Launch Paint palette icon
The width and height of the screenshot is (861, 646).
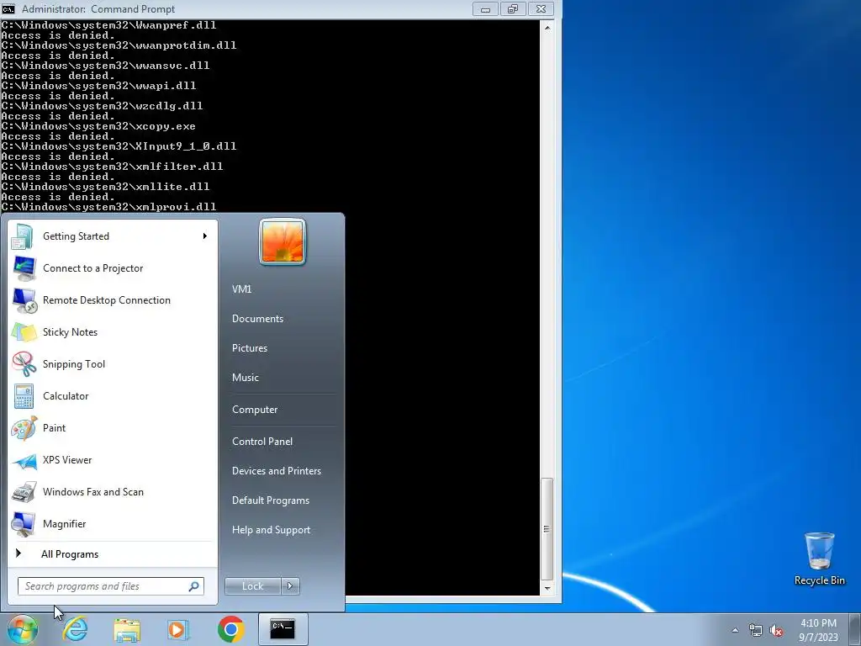point(24,428)
